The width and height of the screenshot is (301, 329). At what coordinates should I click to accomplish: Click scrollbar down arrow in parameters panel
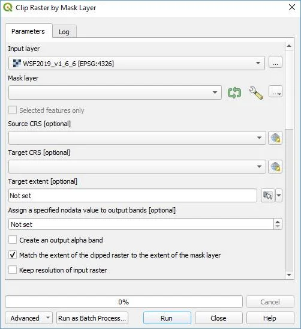pos(289,275)
